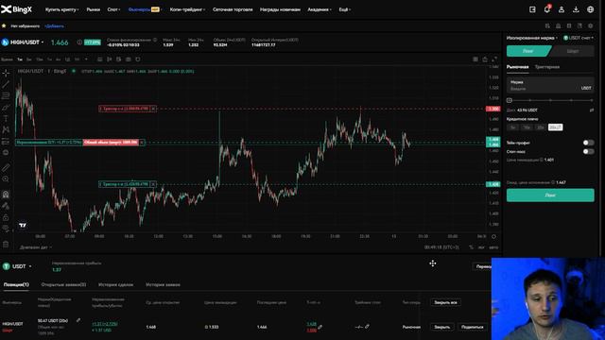Select the trend line drawing tool

(6, 84)
